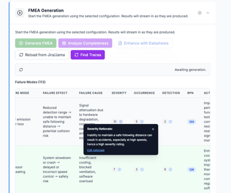The height and width of the screenshot is (193, 231).
Task: Click the Analyze Completeness button
Action: point(85,43)
